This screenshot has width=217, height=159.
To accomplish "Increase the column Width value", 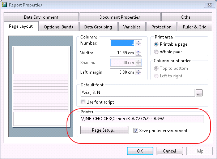I will click(138, 51).
